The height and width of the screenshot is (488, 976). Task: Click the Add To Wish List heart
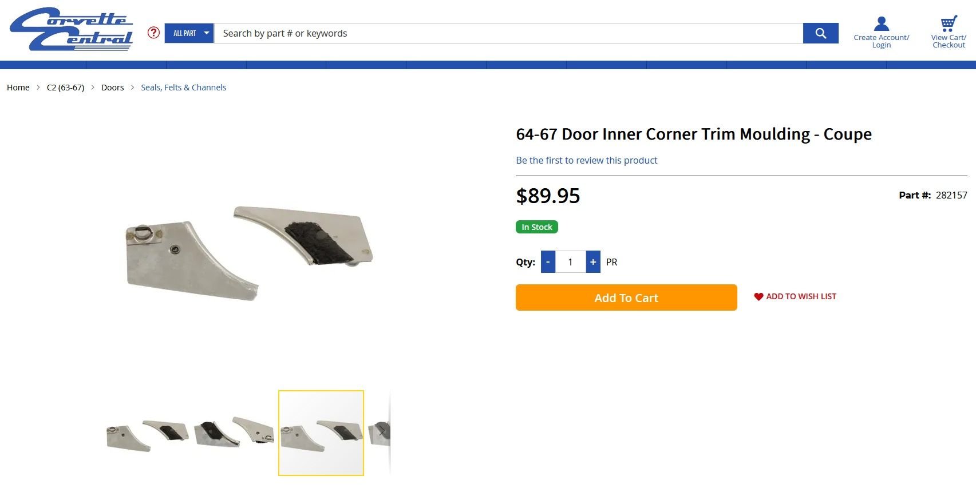click(758, 296)
